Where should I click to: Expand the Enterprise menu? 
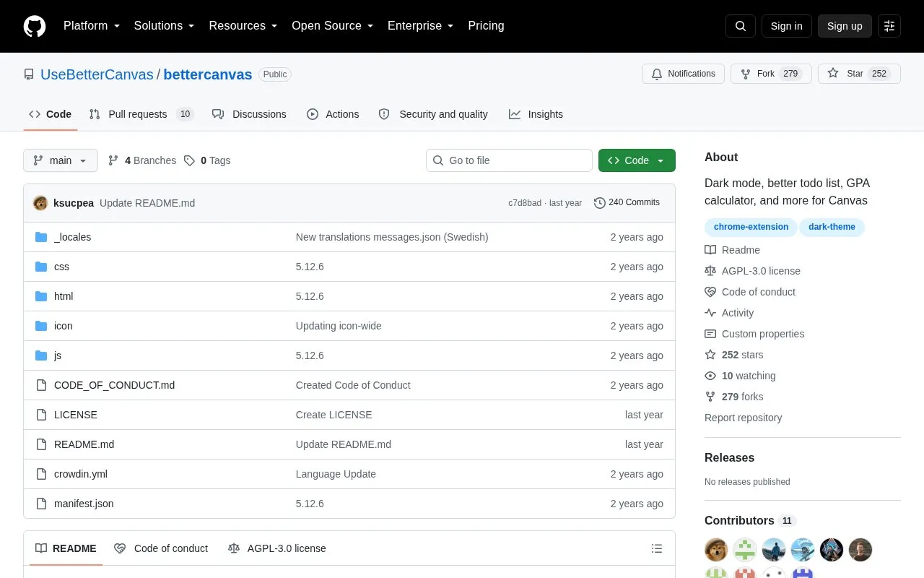tap(421, 26)
